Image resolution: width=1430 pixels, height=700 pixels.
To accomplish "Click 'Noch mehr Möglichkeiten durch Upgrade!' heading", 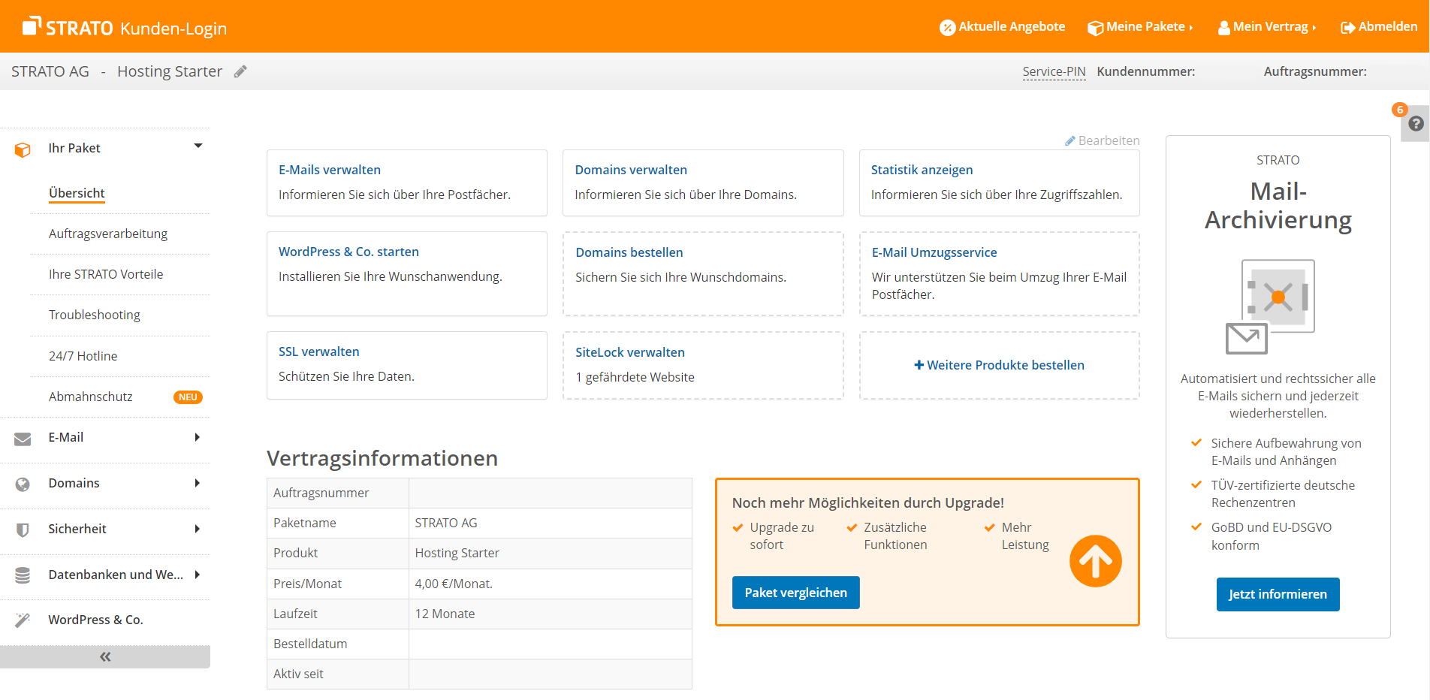I will click(868, 502).
